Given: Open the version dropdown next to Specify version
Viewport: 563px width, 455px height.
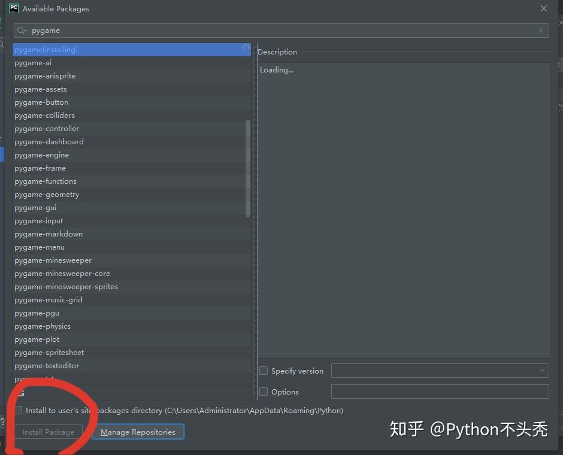Looking at the screenshot, I should (542, 370).
